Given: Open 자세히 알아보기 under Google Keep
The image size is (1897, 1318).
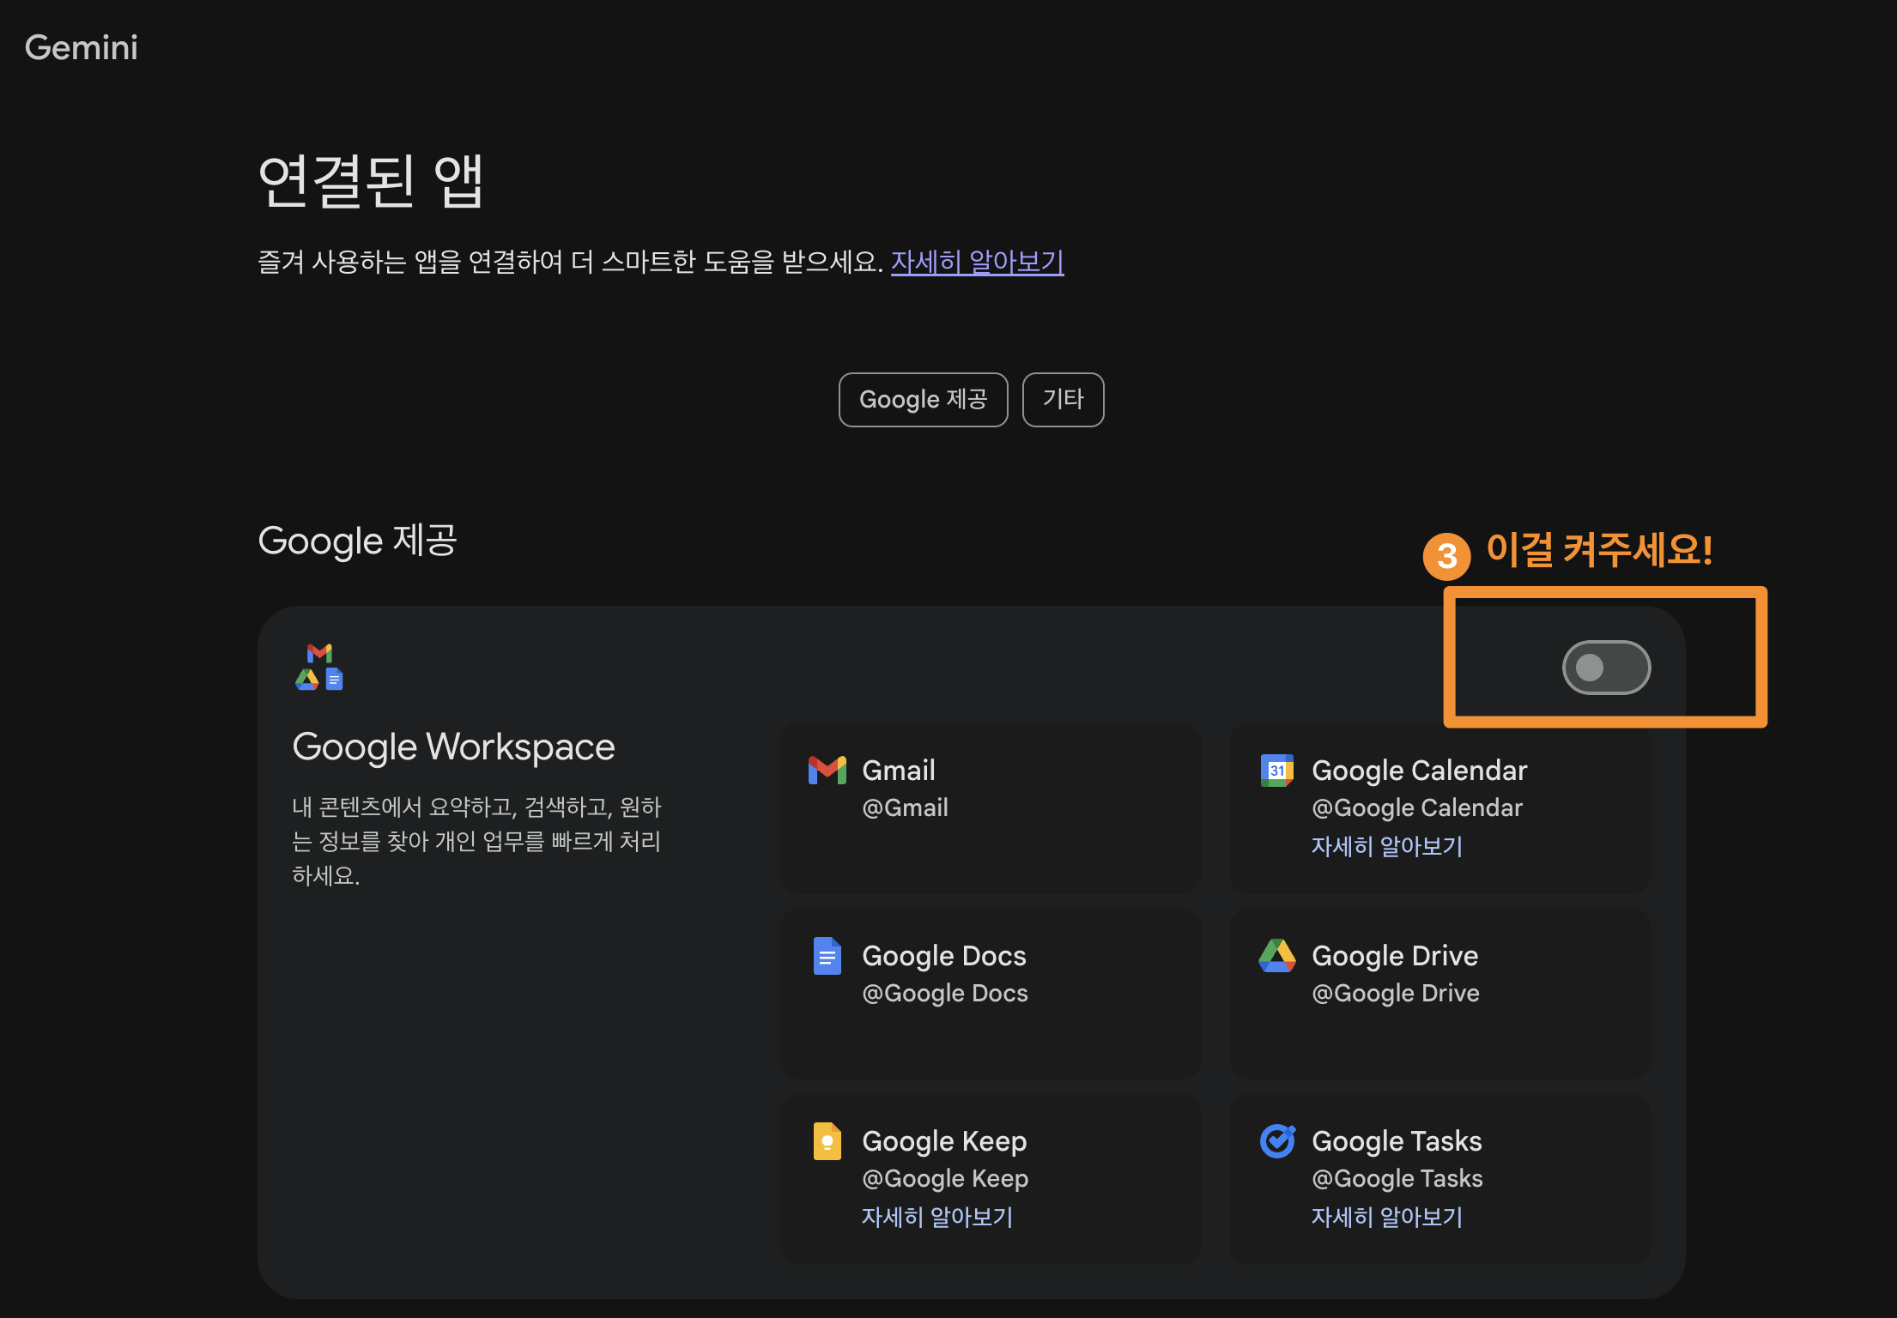Looking at the screenshot, I should 937,1217.
